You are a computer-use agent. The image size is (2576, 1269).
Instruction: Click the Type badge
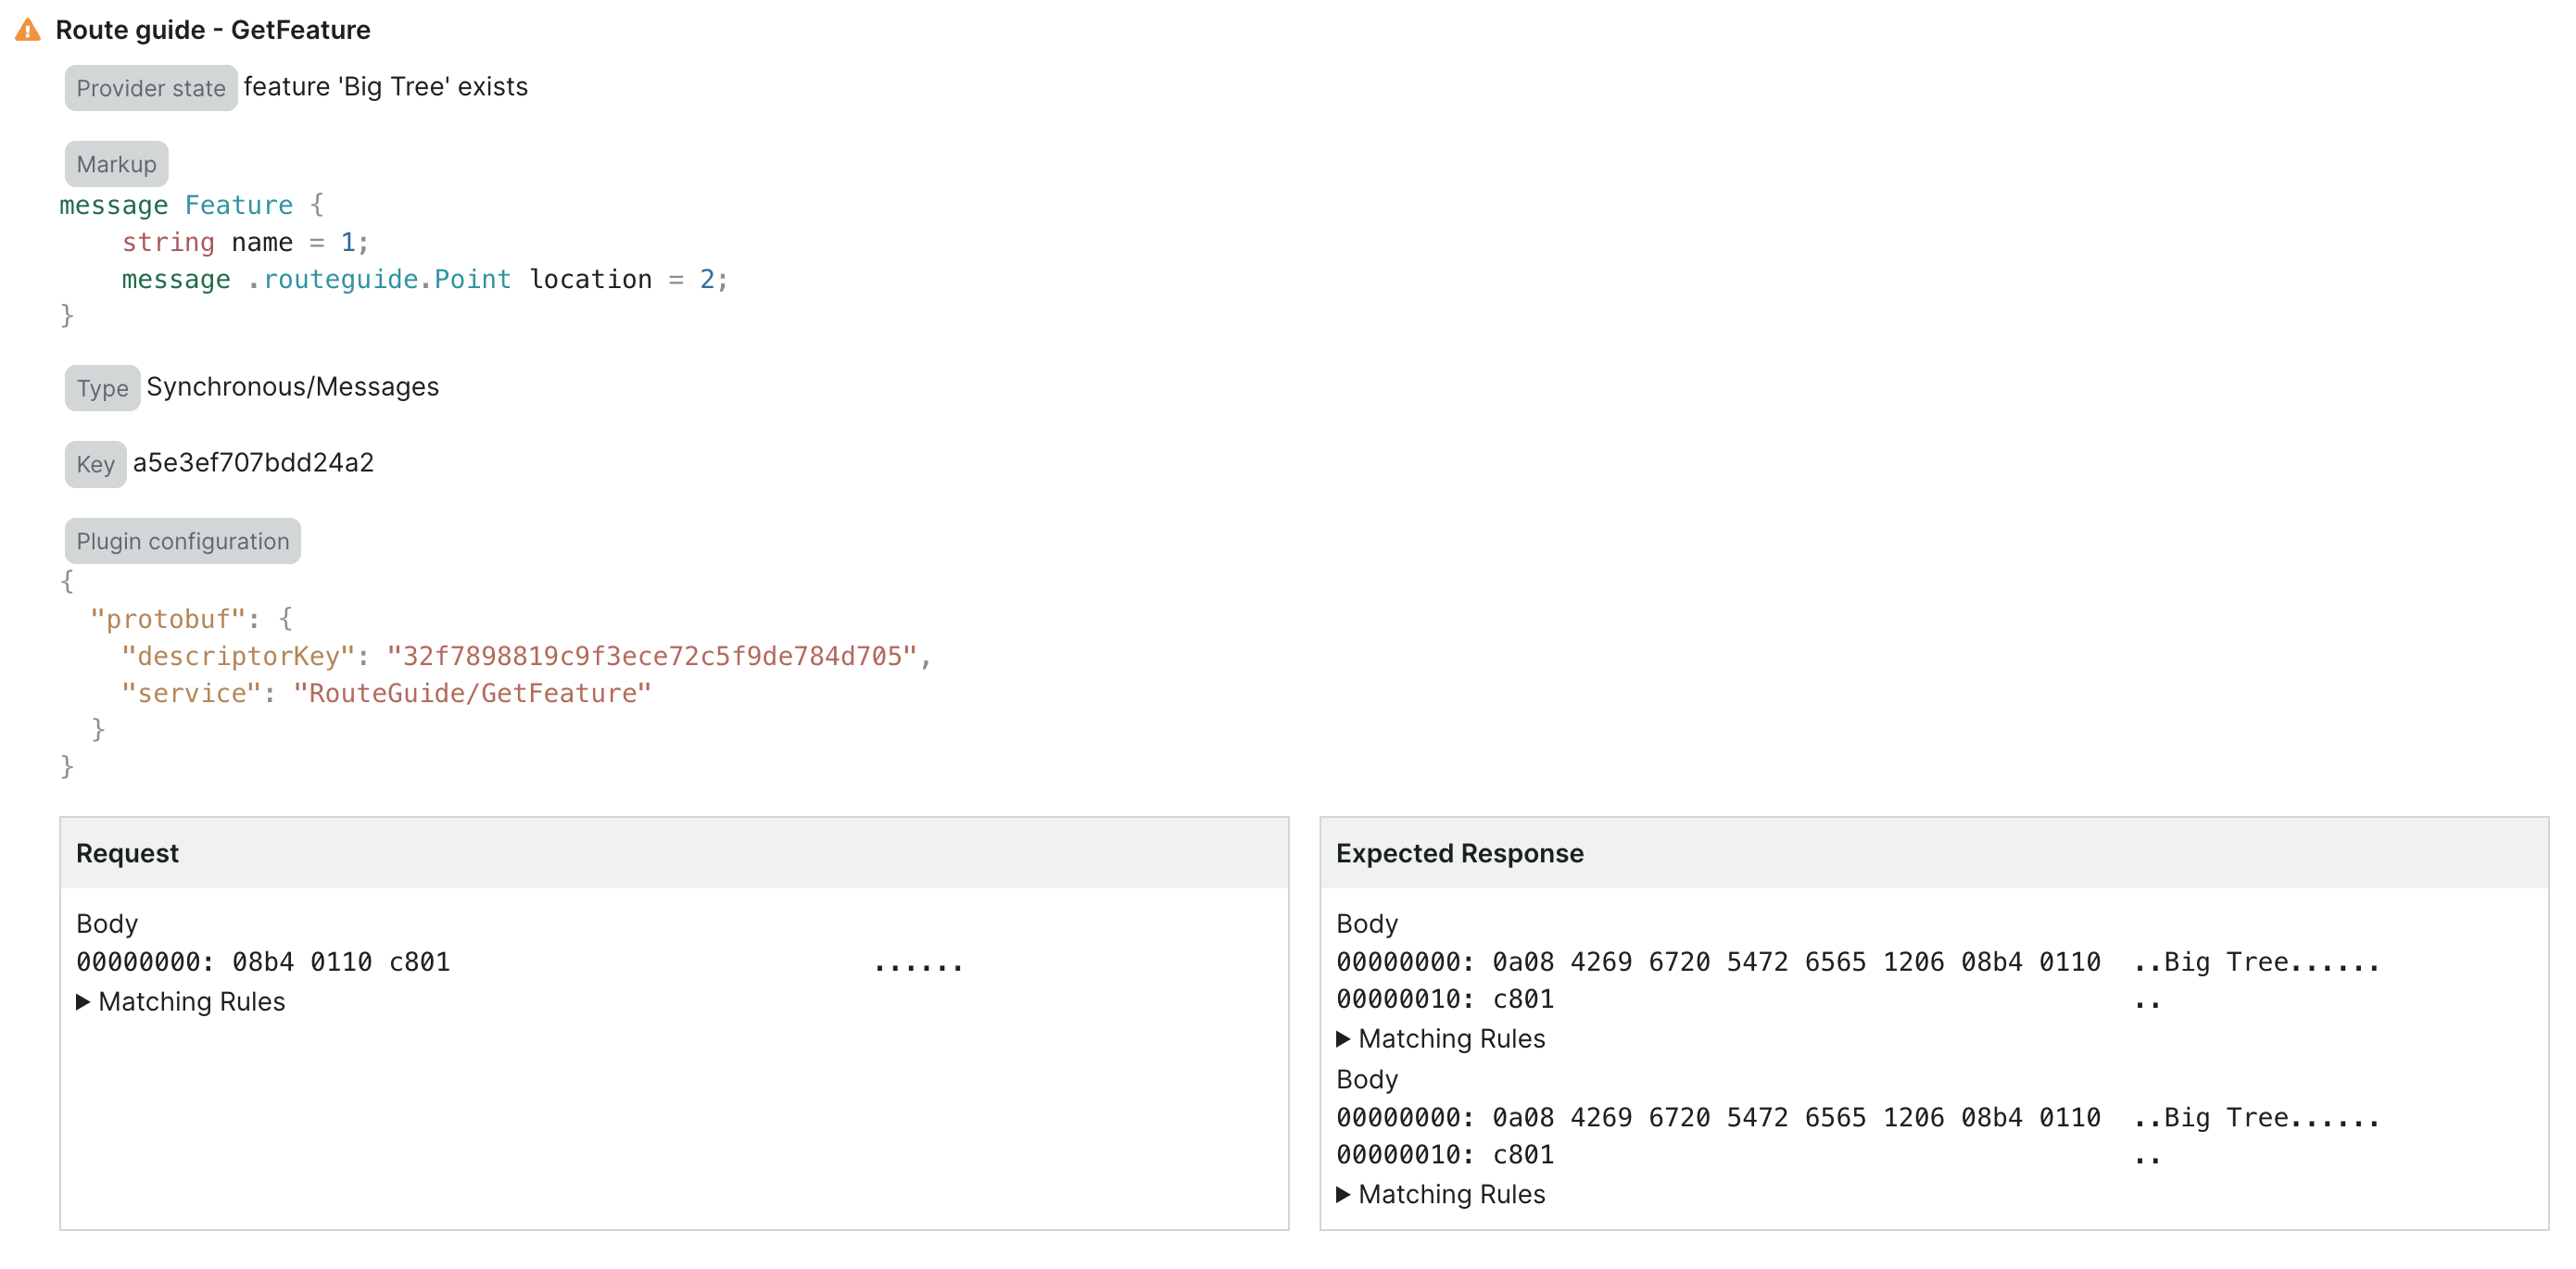click(101, 388)
